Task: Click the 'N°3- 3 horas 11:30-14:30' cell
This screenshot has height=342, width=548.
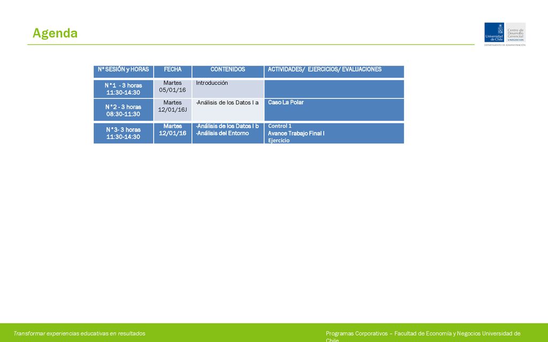Action: [x=124, y=133]
